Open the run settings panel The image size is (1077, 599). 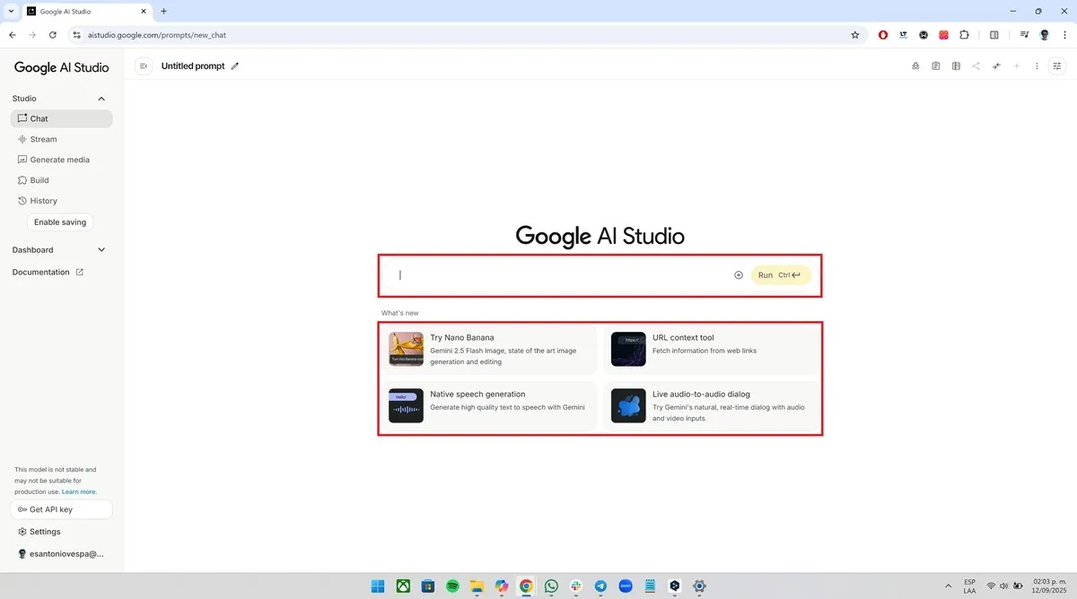point(1056,65)
